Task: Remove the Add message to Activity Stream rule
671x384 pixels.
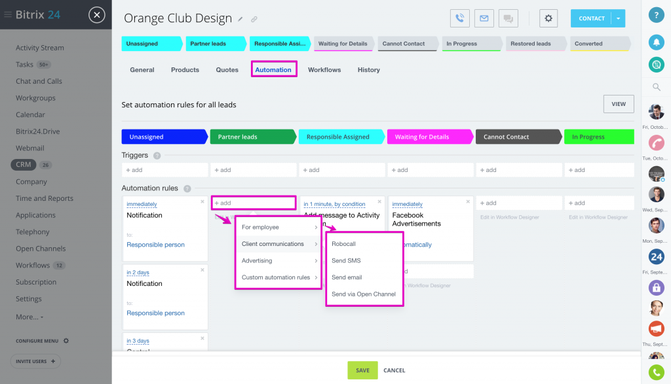Action: (379, 201)
